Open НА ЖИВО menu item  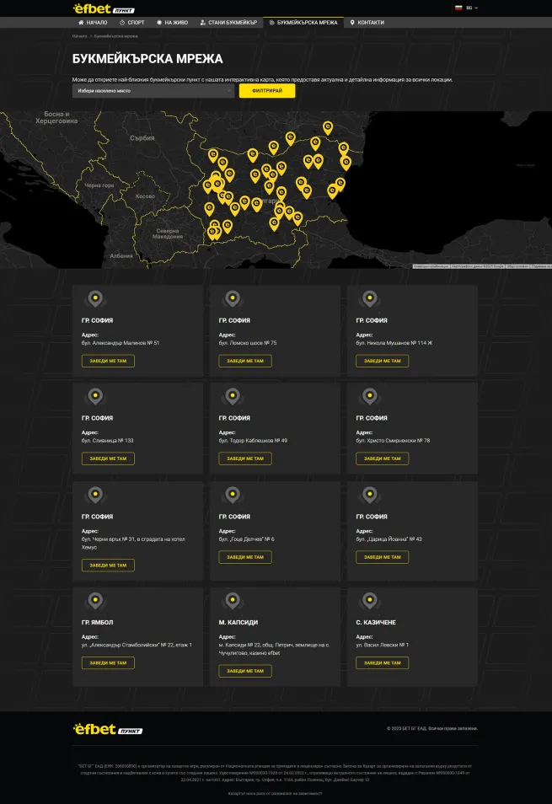[x=172, y=23]
